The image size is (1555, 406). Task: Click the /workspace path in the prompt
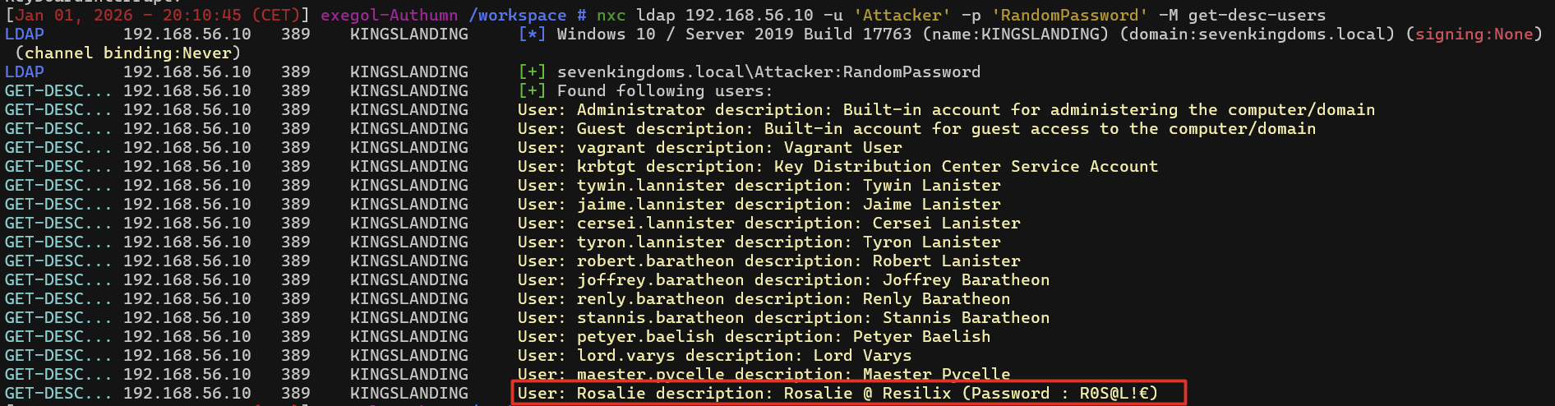pos(517,15)
